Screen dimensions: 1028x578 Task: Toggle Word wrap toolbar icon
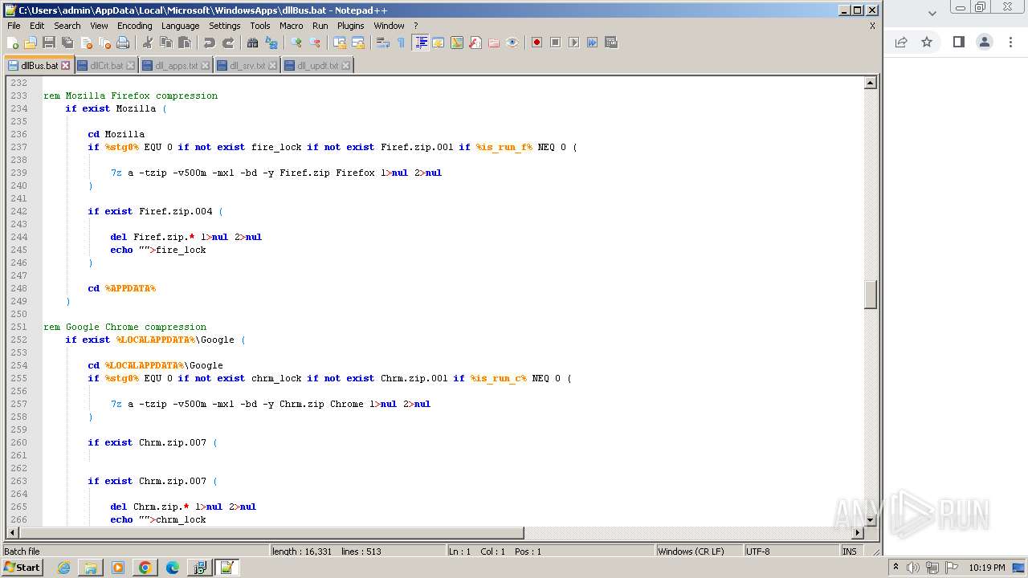click(383, 43)
